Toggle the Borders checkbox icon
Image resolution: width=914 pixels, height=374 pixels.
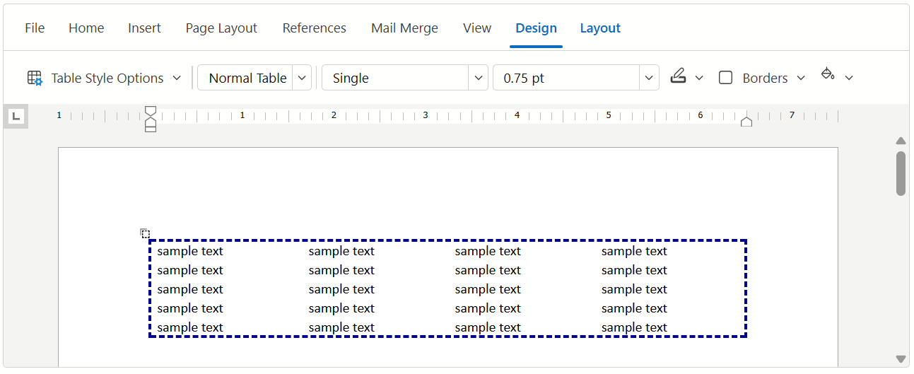tap(725, 78)
